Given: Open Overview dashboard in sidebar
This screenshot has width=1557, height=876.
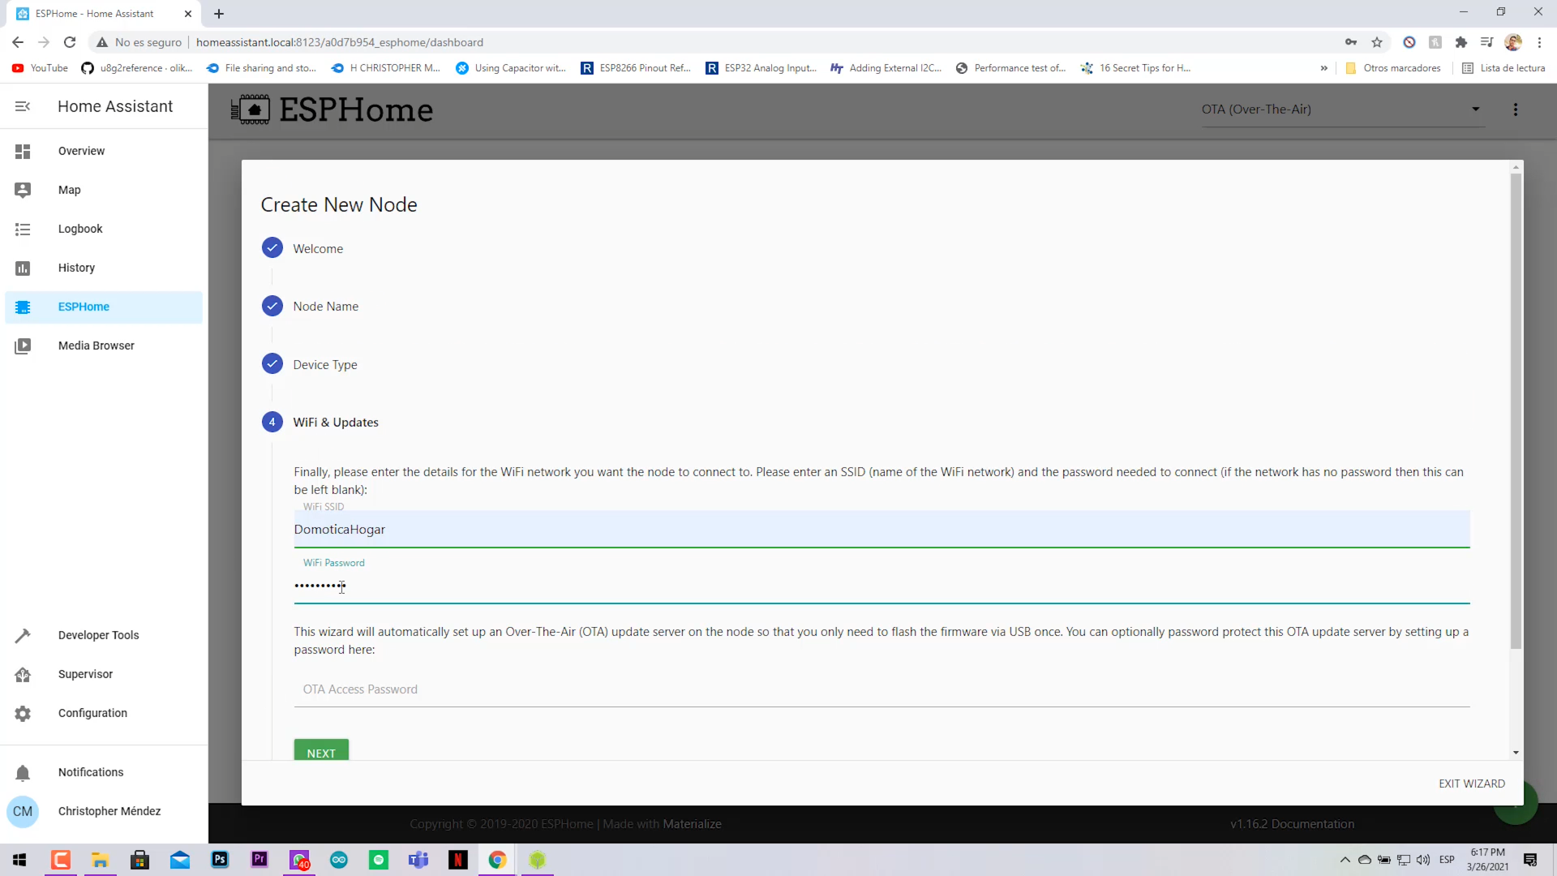Looking at the screenshot, I should (104, 151).
